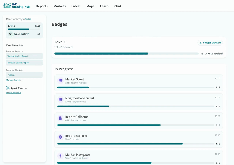
Task: Click the Market Navigator progress bar
Action: [x=135, y=163]
